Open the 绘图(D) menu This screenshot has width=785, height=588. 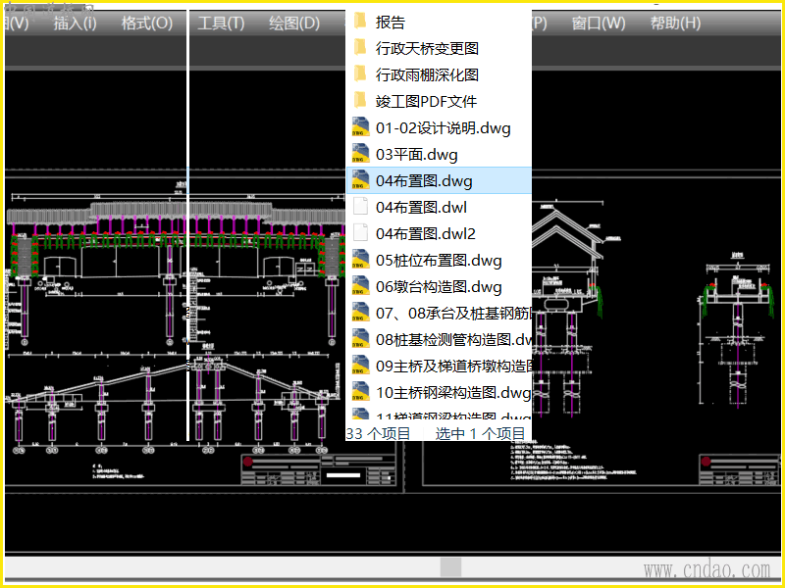(293, 23)
